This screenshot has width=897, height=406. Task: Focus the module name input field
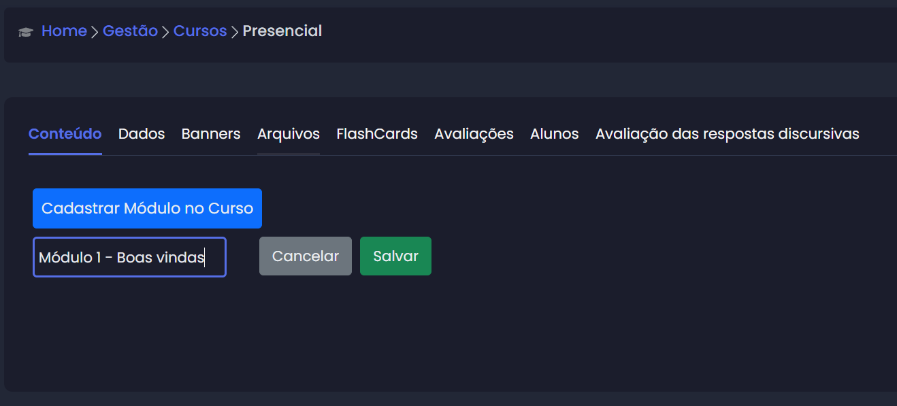(x=129, y=257)
